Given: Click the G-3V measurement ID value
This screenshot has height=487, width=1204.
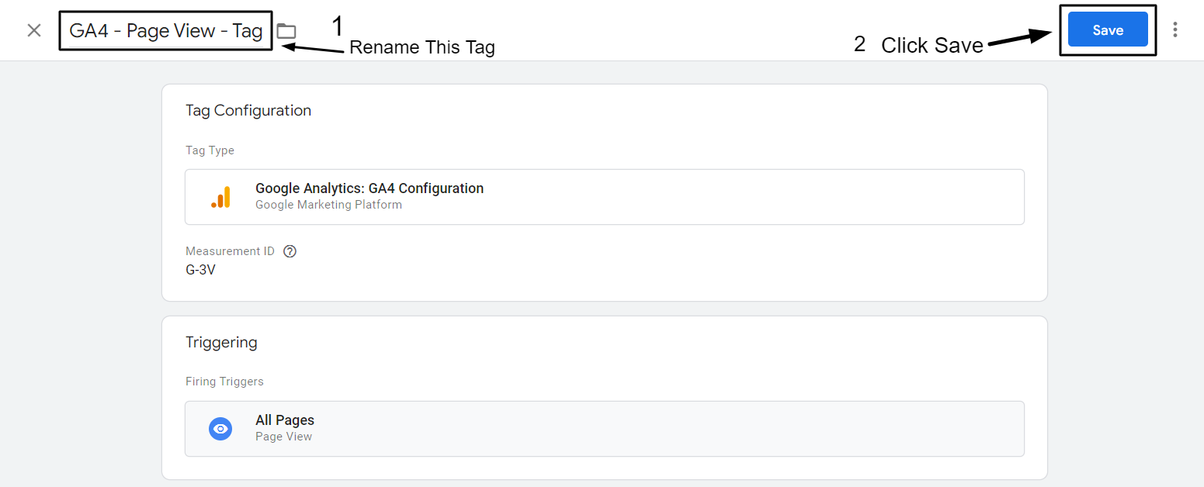Looking at the screenshot, I should (x=200, y=270).
